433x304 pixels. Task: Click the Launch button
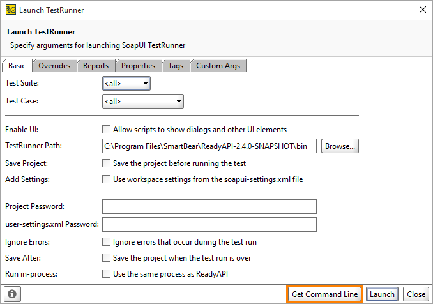382,294
